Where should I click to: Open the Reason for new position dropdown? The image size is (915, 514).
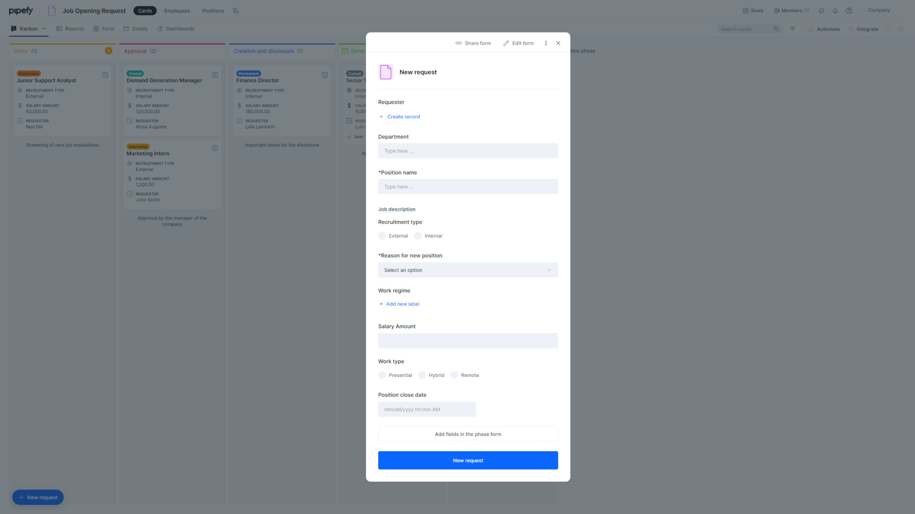(x=468, y=270)
